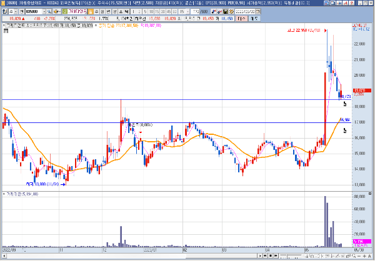Screen dimensions: 375x261
Task: Click the speaker sound alert icon
Action: pyautogui.click(x=56, y=12)
